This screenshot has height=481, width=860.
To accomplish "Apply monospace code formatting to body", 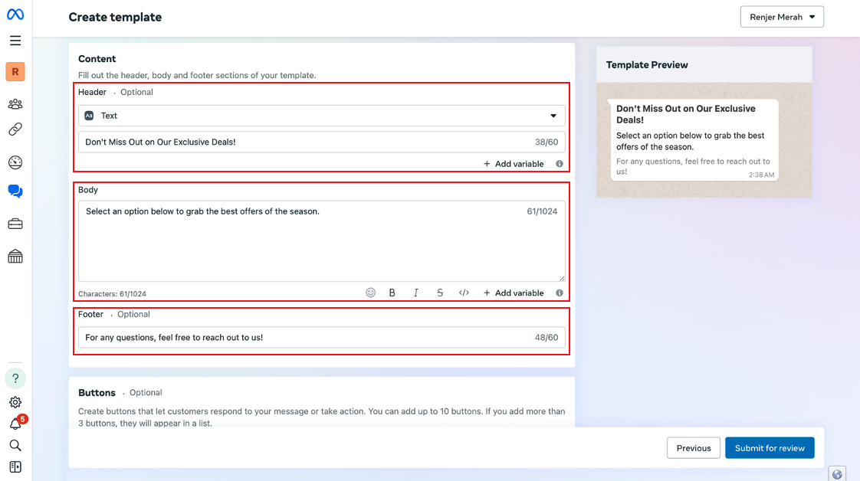I will [x=464, y=293].
